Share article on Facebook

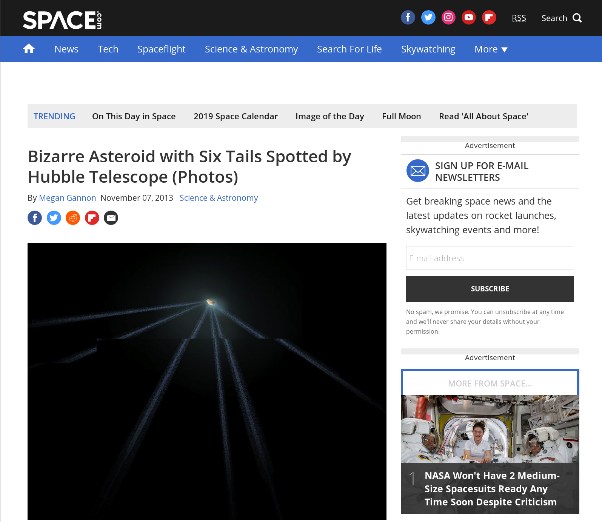pos(35,218)
